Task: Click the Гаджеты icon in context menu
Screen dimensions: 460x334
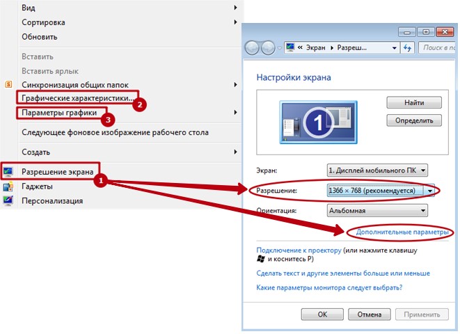Action: click(x=8, y=186)
